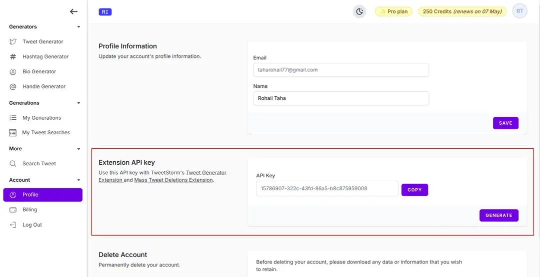
Task: Click the Search Tweet magnifier icon
Action: click(12, 164)
